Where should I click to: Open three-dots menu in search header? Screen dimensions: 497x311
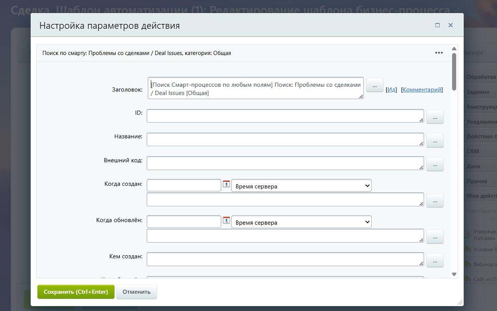point(439,53)
